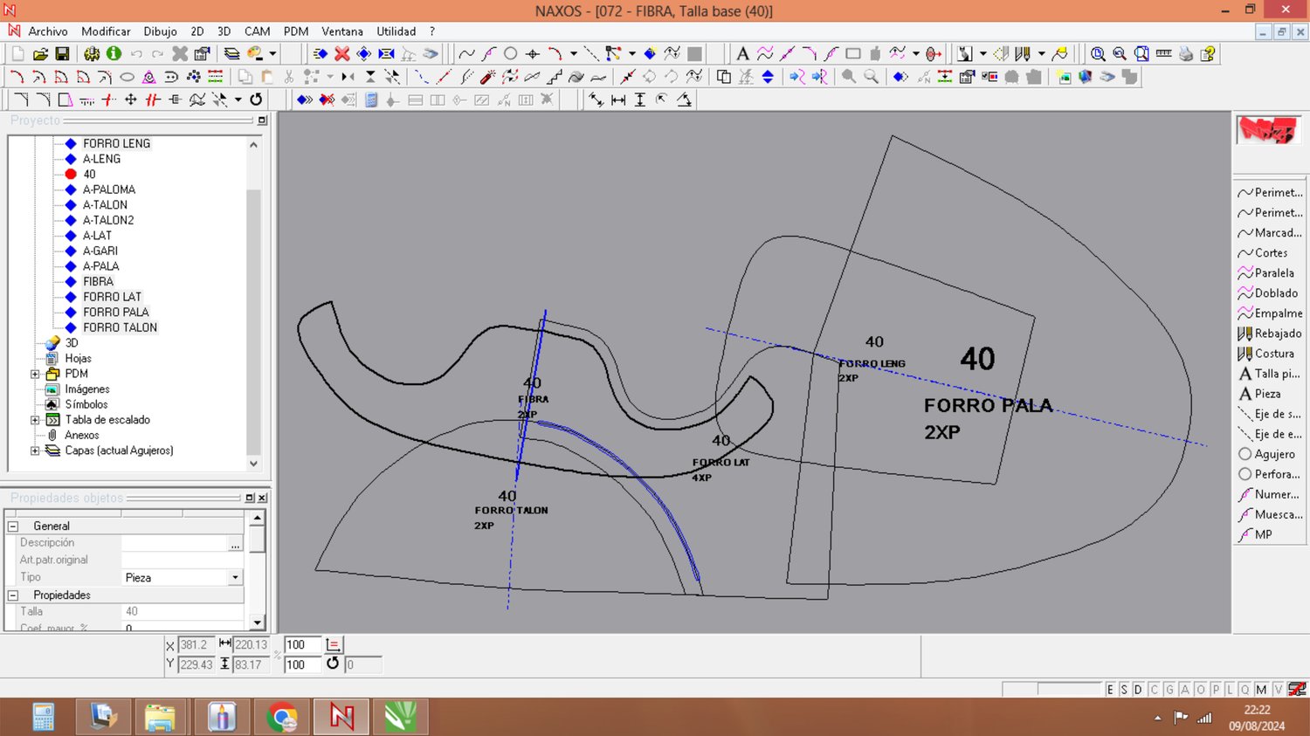Open the Modificar menu
The height and width of the screenshot is (736, 1310).
tap(106, 31)
